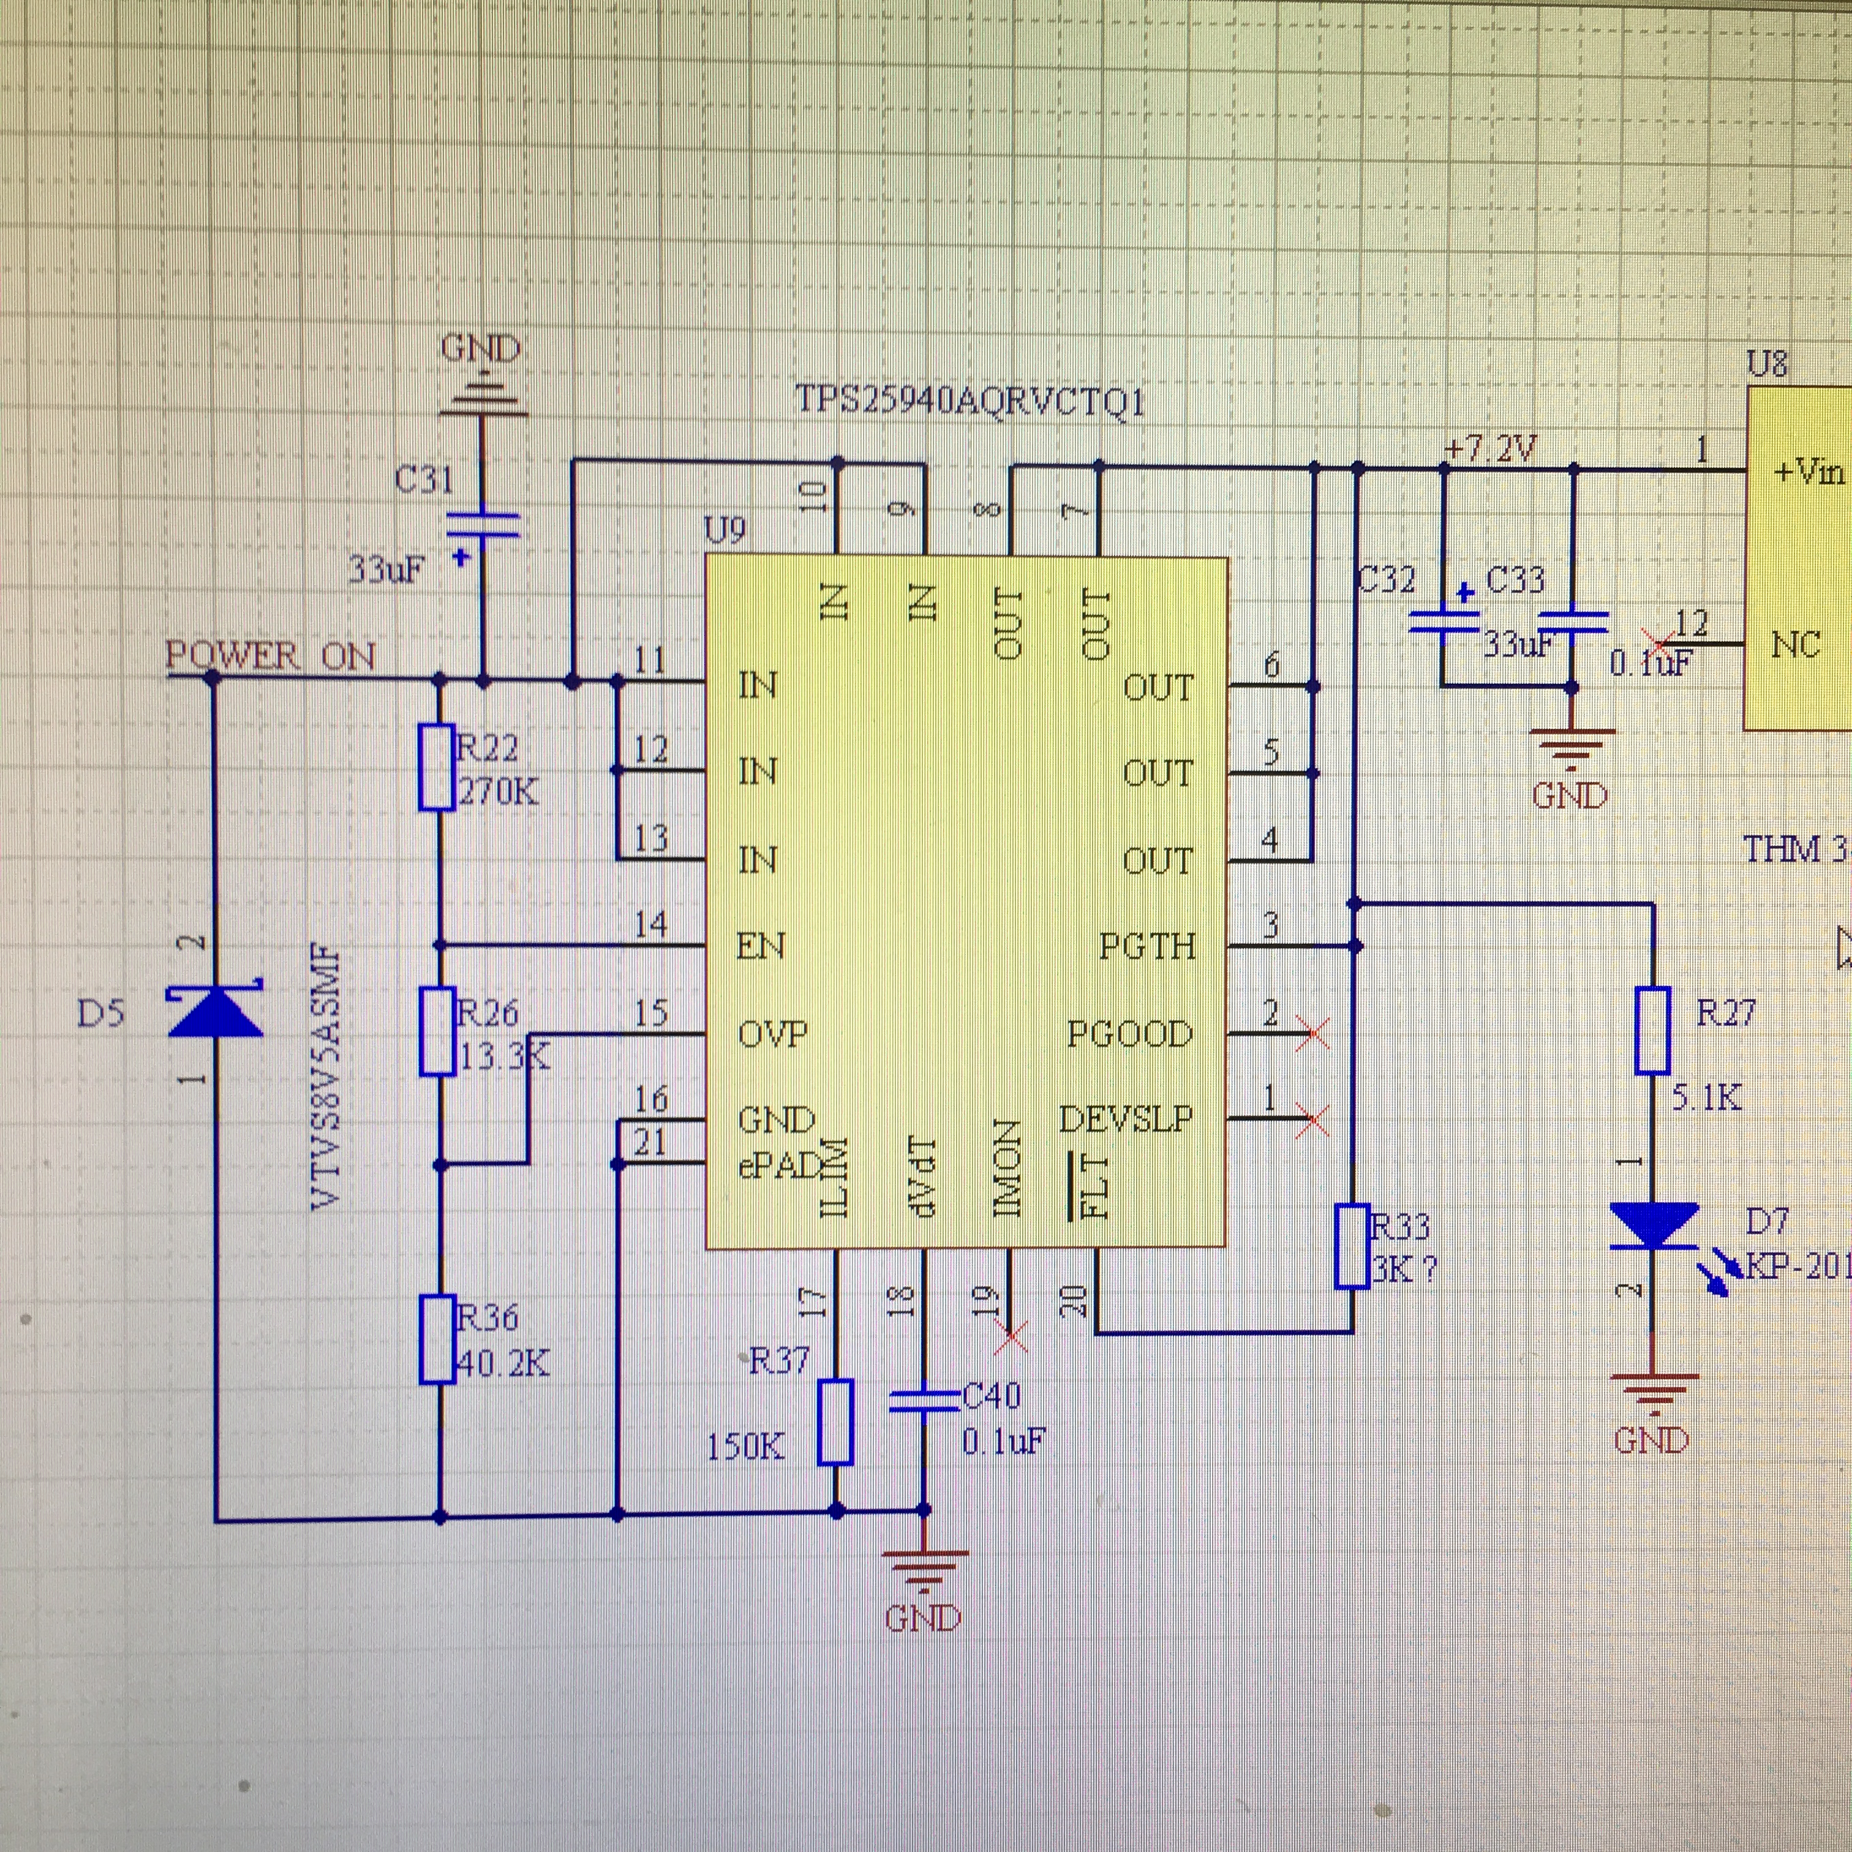The width and height of the screenshot is (1852, 1852).
Task: Click resistor R27 5.1K symbol
Action: (x=1654, y=1030)
